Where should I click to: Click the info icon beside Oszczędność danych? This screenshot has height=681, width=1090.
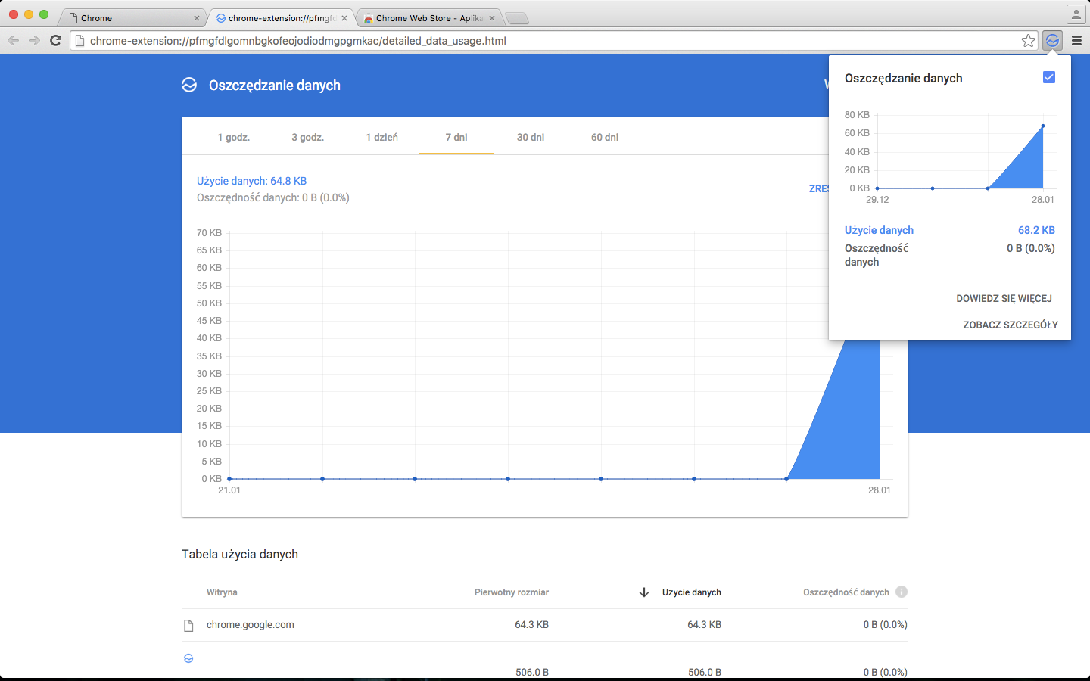(x=901, y=592)
